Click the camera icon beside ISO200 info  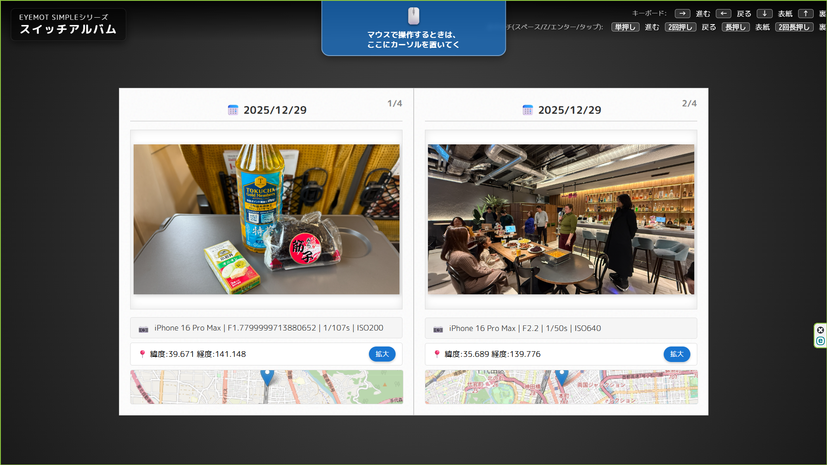(x=143, y=329)
